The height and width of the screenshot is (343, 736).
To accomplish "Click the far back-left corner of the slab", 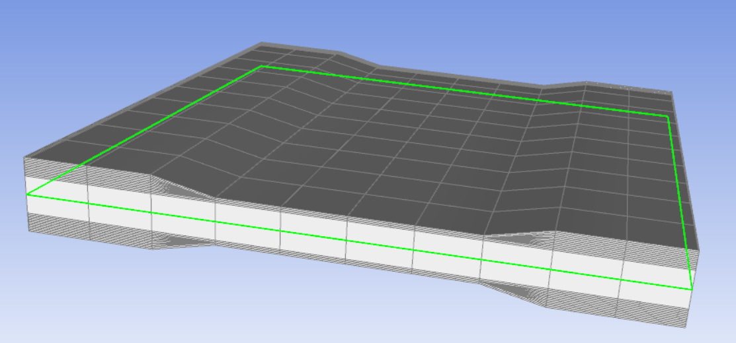I will point(258,45).
